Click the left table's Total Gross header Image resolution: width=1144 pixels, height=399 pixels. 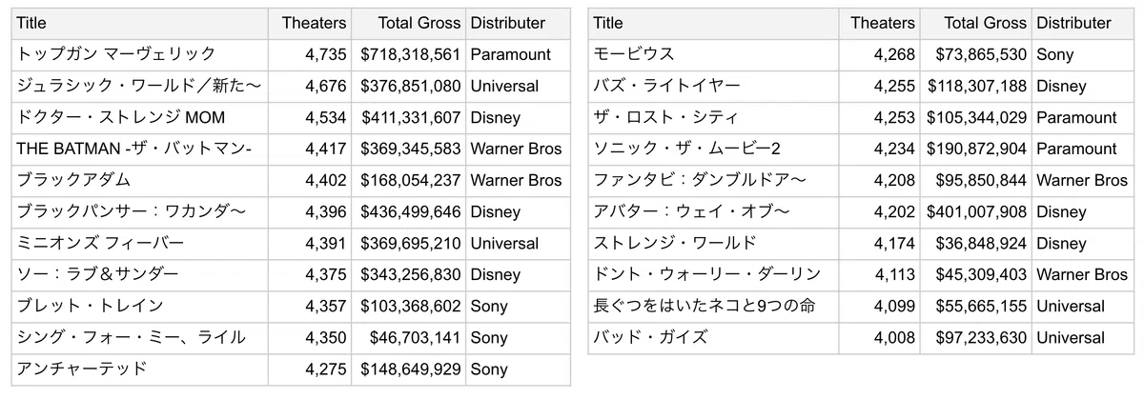tap(408, 23)
